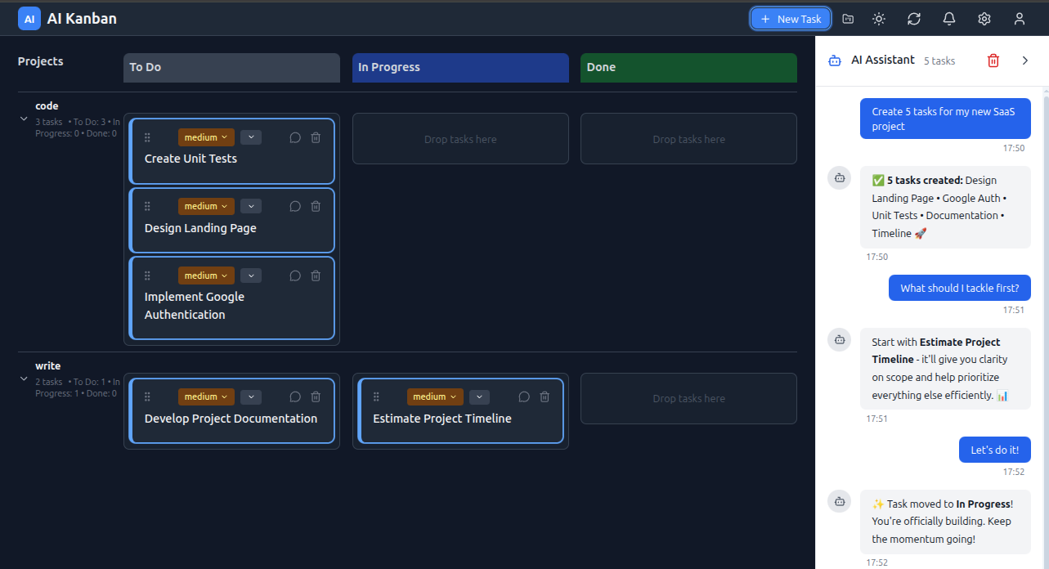The image size is (1049, 569).
Task: Open the medium priority dropdown on Create Unit Tests
Action: click(x=205, y=137)
